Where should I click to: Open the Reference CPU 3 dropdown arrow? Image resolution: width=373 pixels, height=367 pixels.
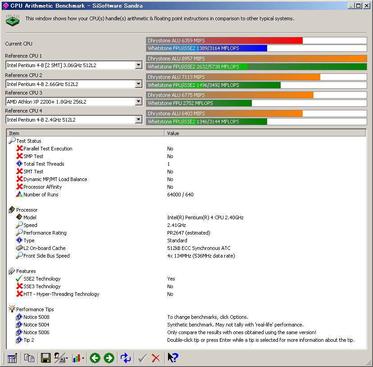pos(138,102)
